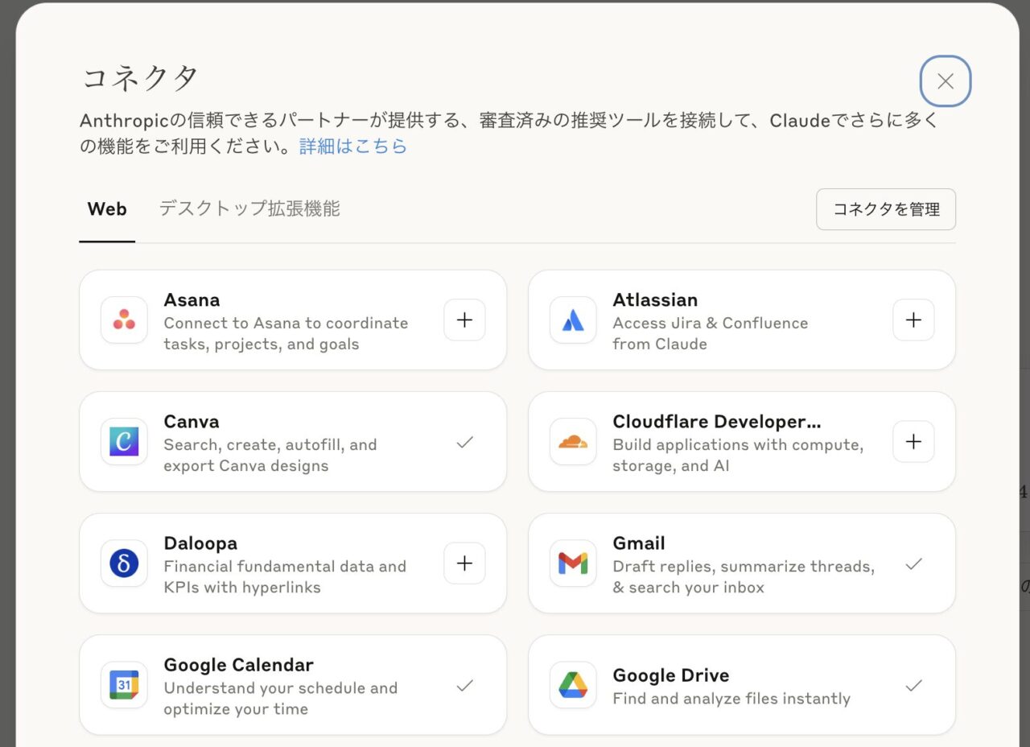Follow the 詳細はこちら link
1030x747 pixels.
(x=353, y=147)
